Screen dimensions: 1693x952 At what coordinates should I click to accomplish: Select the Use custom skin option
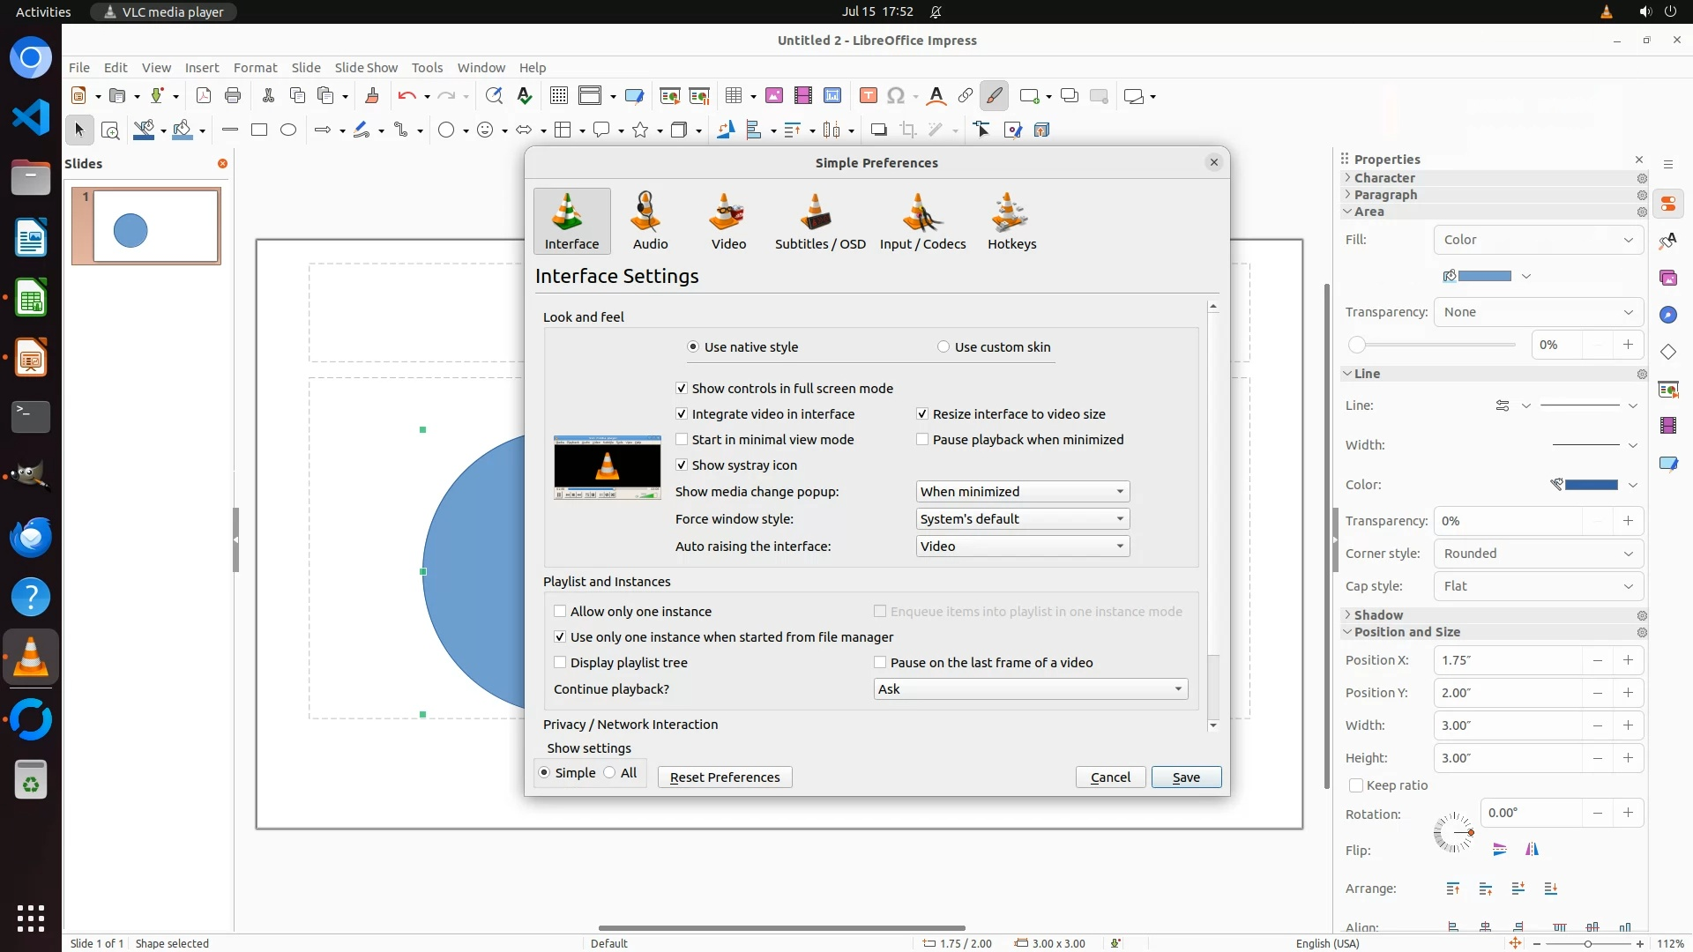click(943, 347)
